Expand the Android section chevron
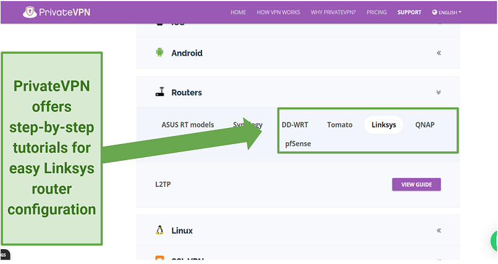The image size is (498, 264). click(439, 53)
